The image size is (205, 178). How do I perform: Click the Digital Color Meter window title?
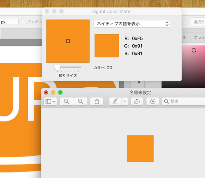(x=112, y=11)
